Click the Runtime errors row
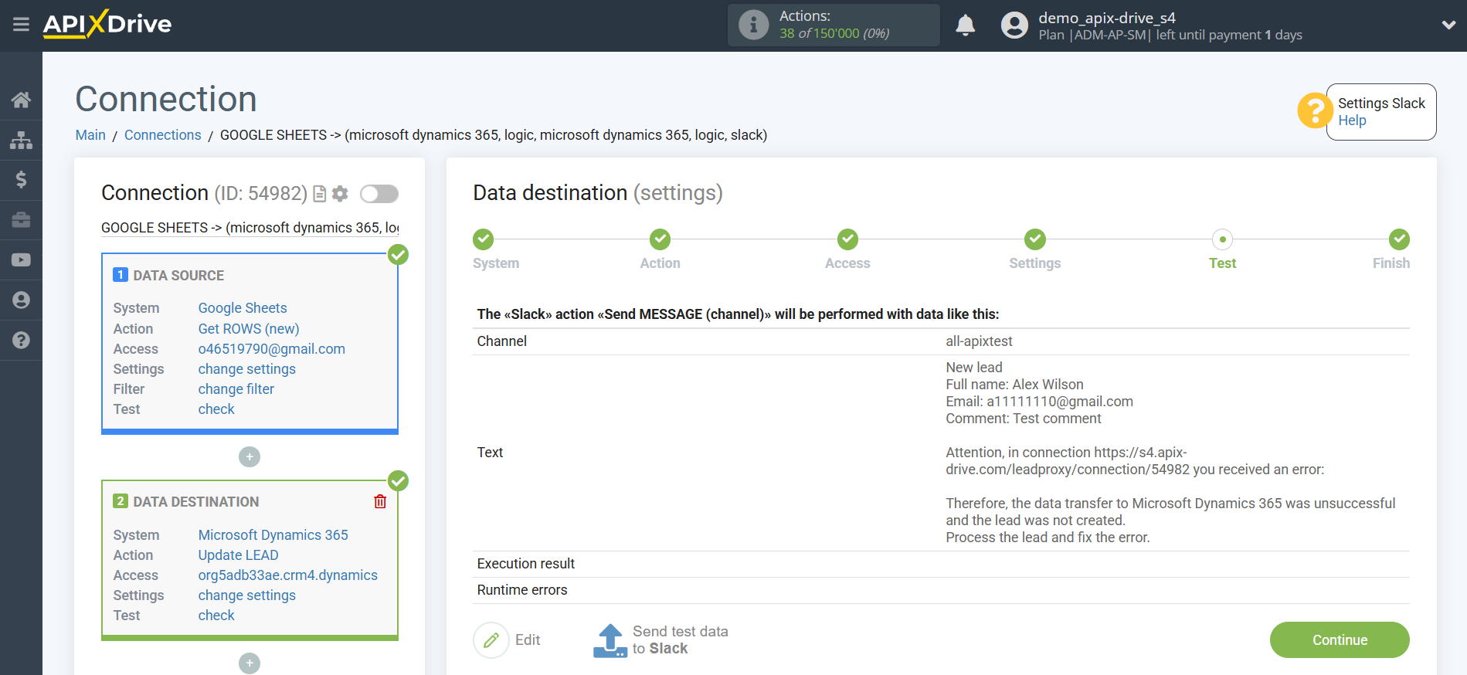1467x675 pixels. click(x=941, y=590)
